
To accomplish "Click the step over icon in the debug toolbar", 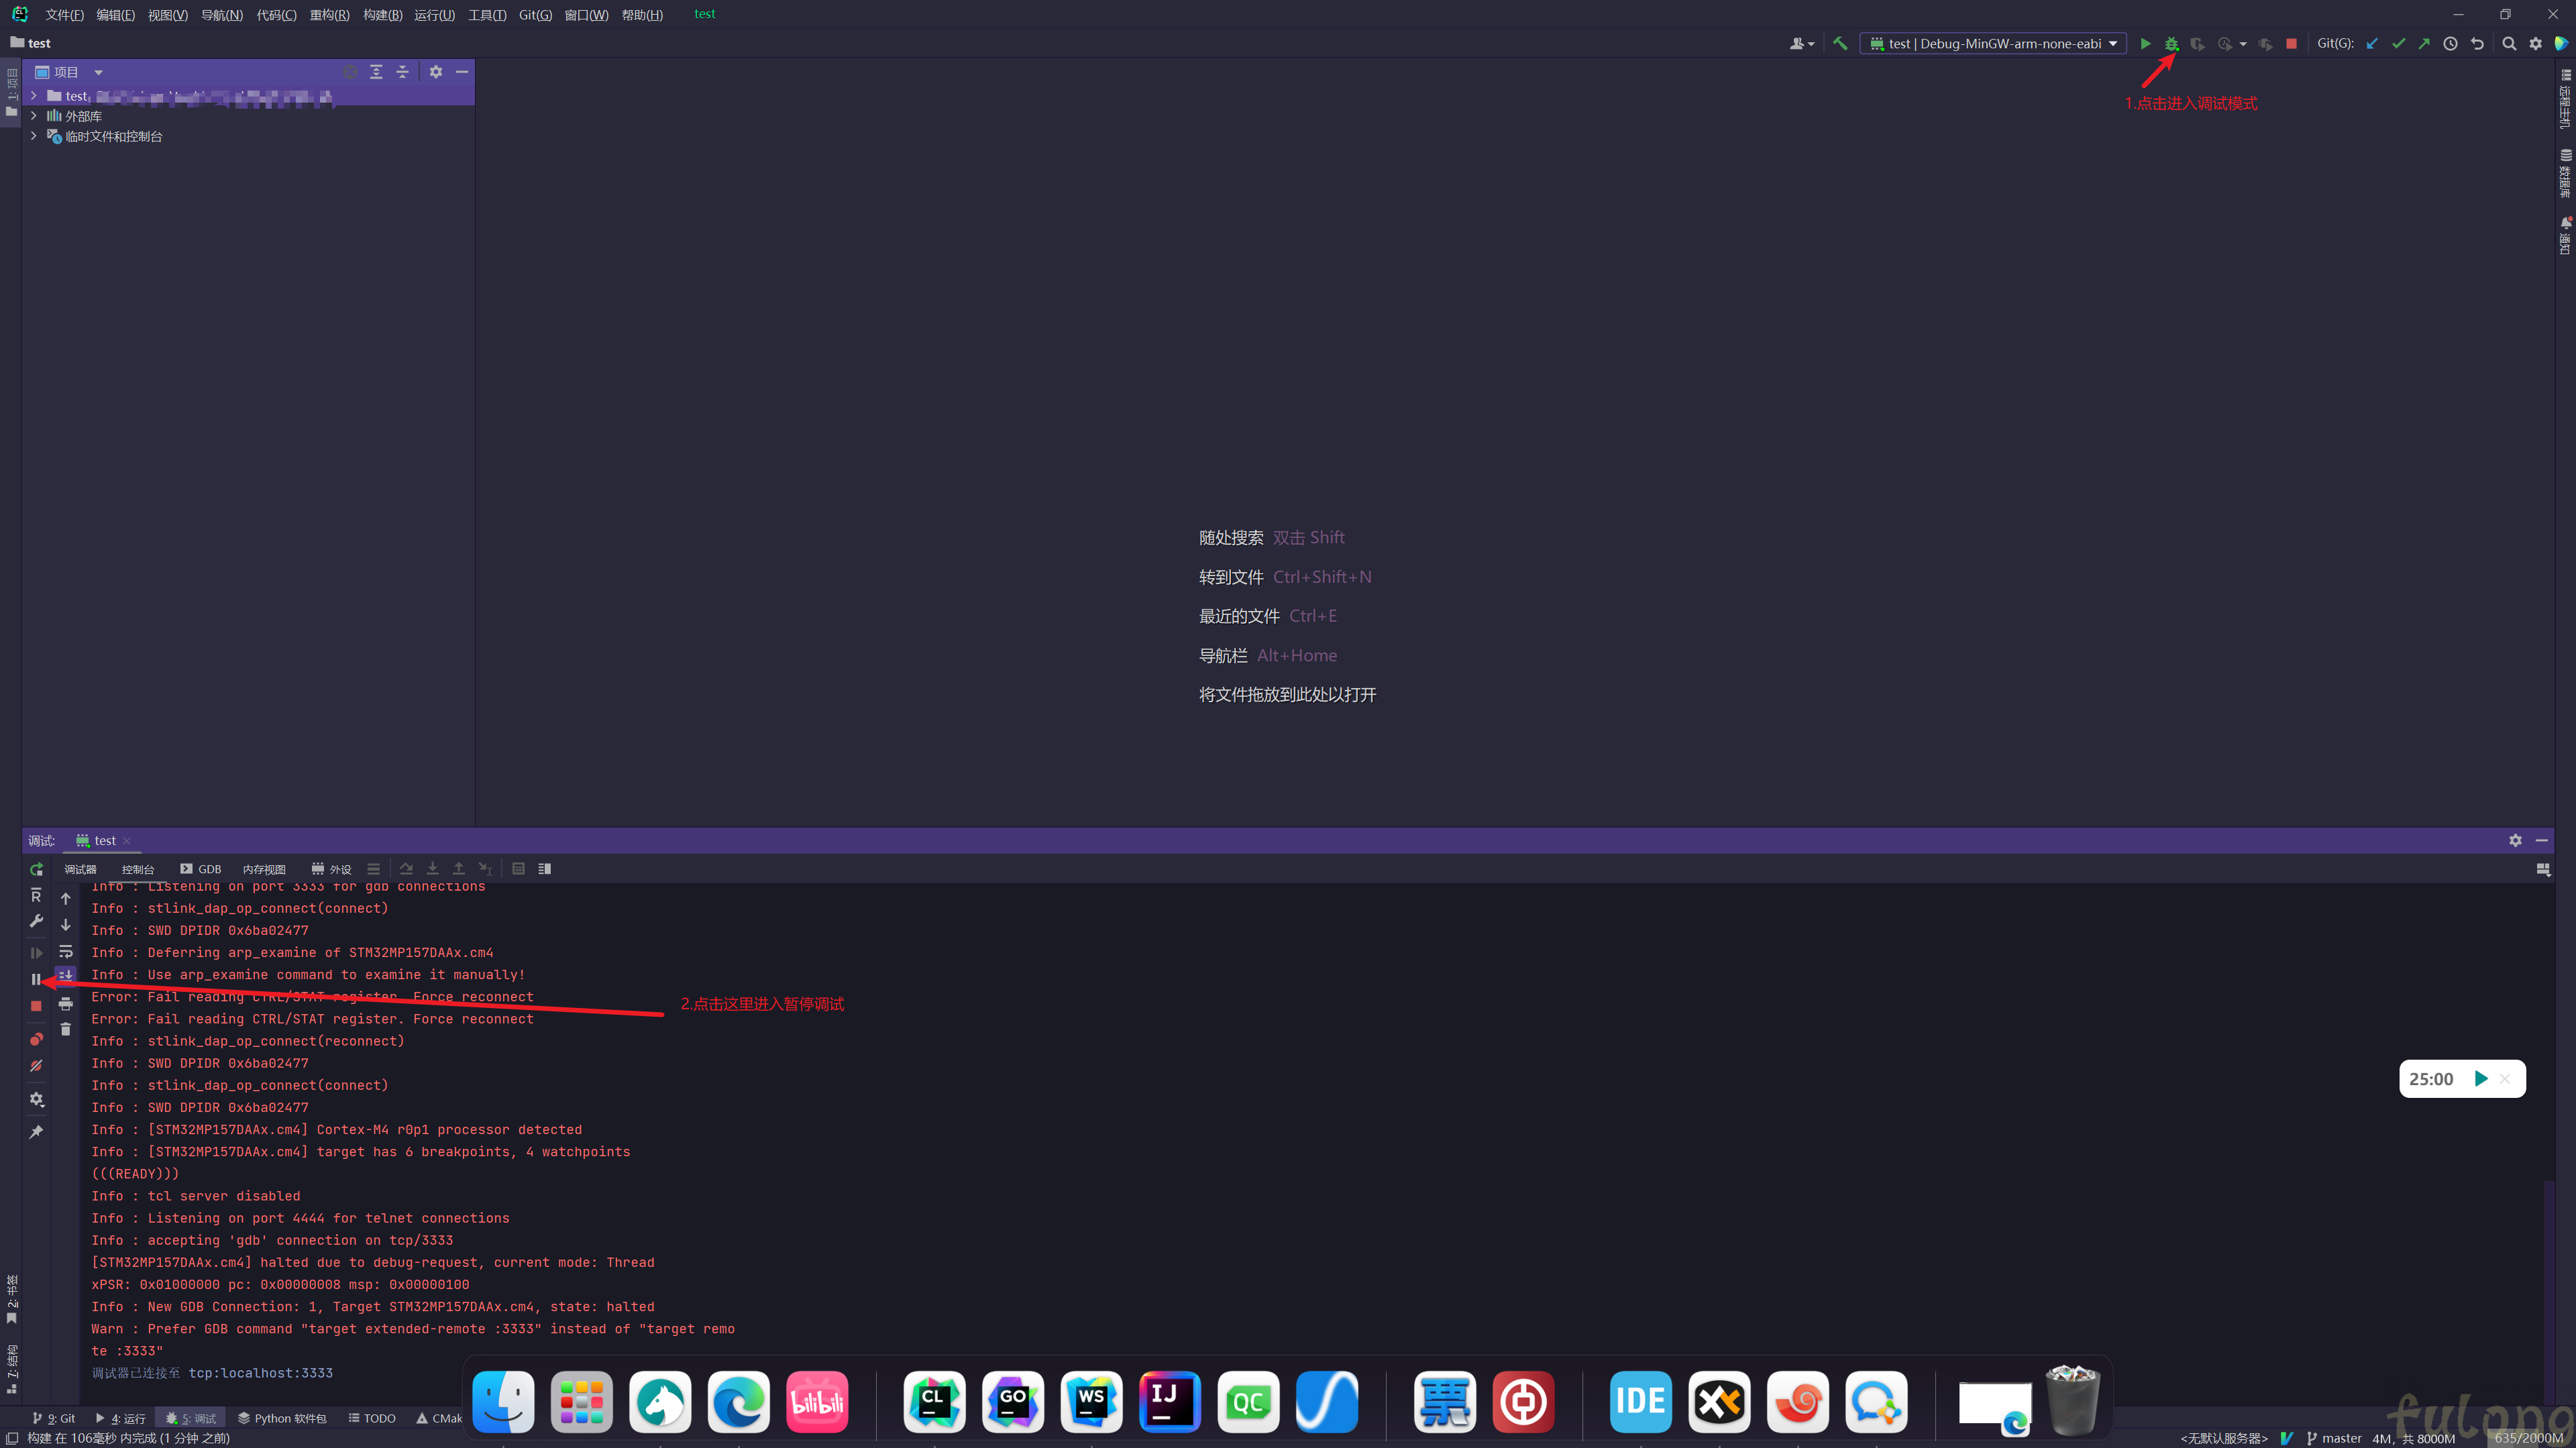I will [x=406, y=869].
